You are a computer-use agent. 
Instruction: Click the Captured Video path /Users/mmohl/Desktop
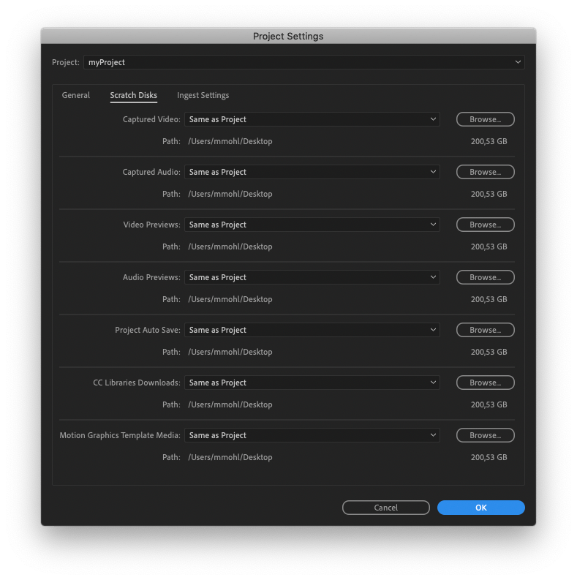[230, 141]
